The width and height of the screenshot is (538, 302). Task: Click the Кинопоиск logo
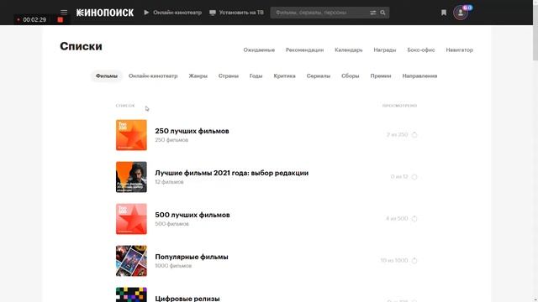pyautogui.click(x=105, y=13)
